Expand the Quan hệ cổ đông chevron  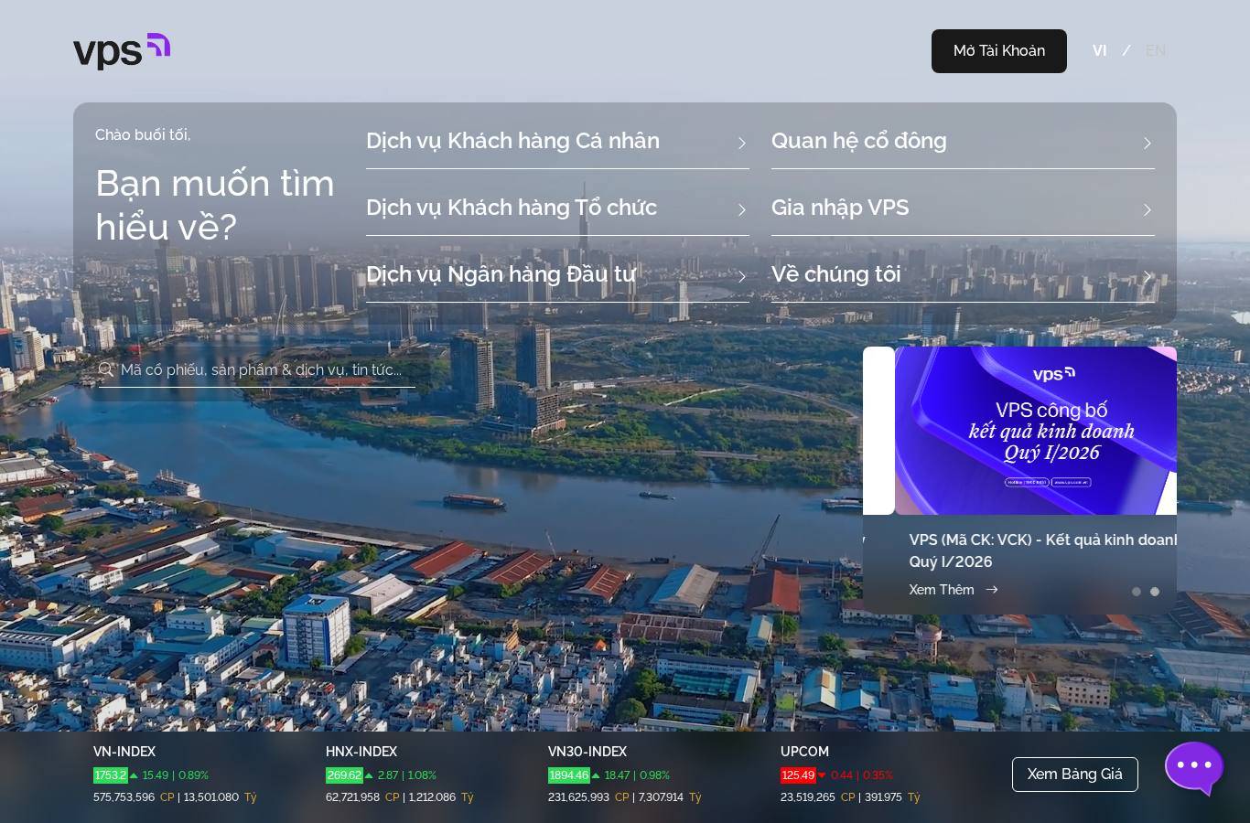coord(1148,143)
